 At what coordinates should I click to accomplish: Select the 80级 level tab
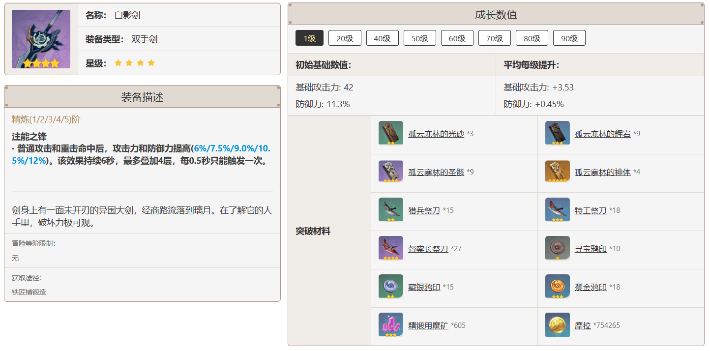point(532,38)
